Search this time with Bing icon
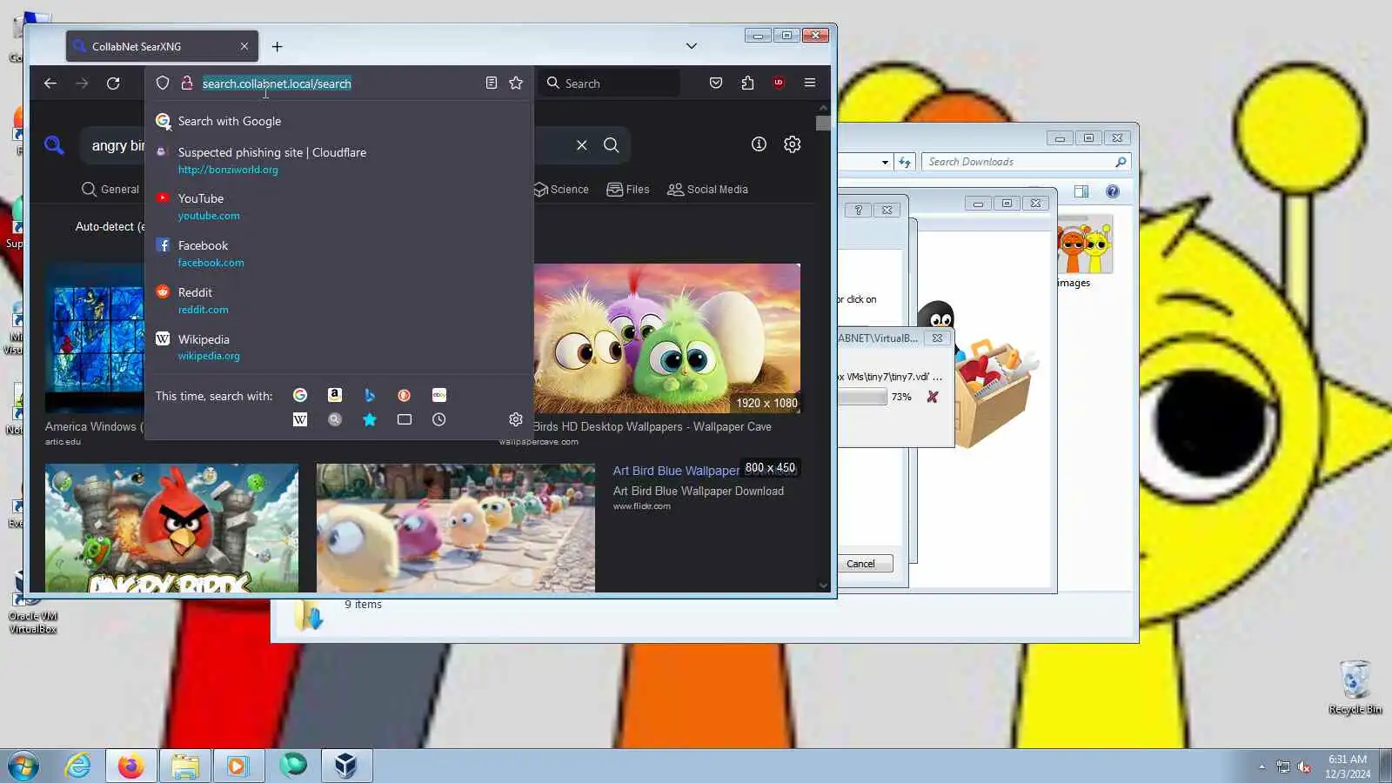The width and height of the screenshot is (1392, 783). pyautogui.click(x=370, y=395)
